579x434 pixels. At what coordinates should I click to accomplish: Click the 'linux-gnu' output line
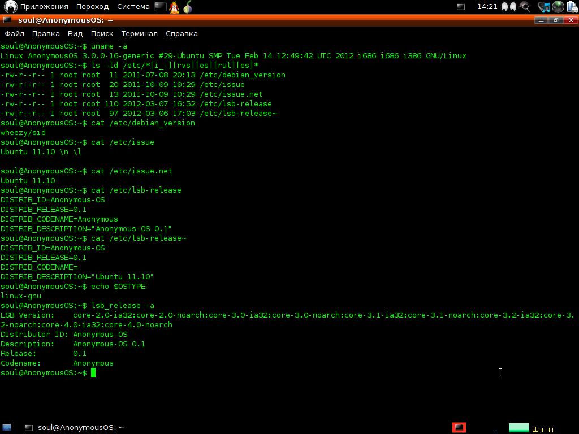pos(21,296)
